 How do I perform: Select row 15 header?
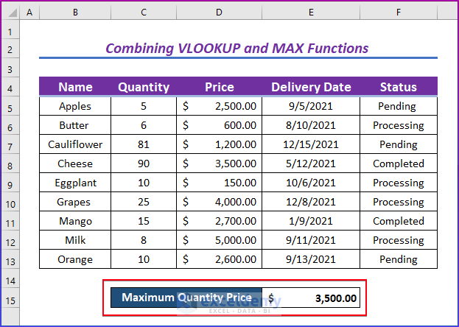tap(10, 300)
